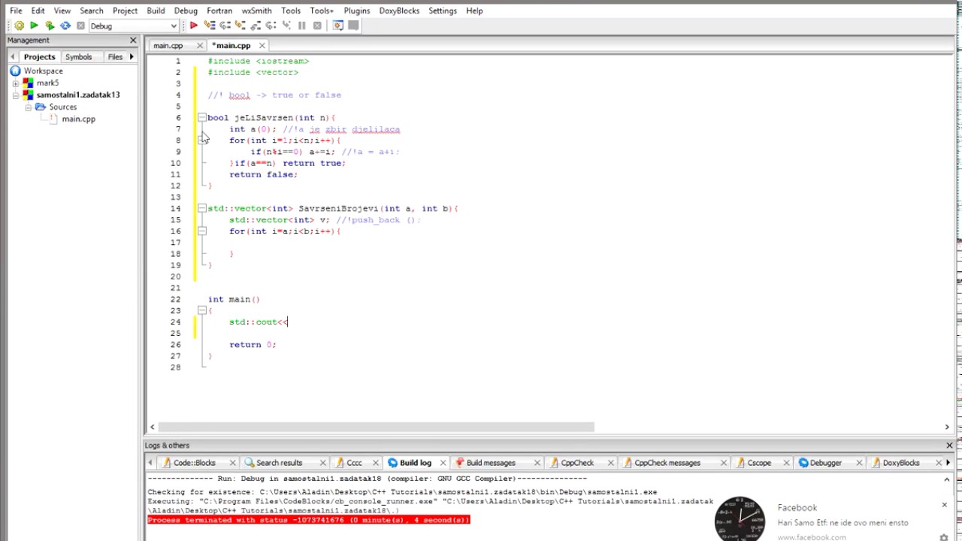Screen dimensions: 962x541
Task: Open Search results log tab
Action: [x=279, y=463]
